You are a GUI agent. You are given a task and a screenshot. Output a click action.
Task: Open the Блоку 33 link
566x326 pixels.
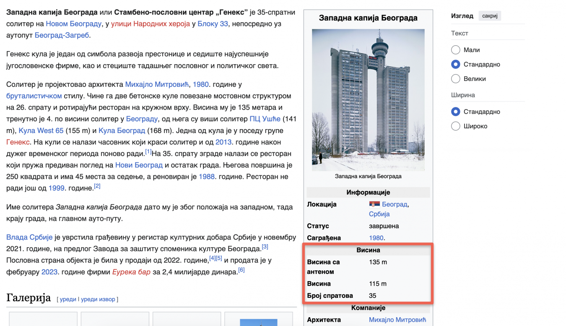click(213, 23)
